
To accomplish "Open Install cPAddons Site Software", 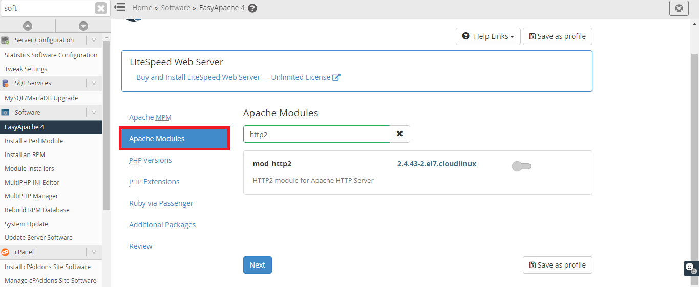I will pos(48,267).
